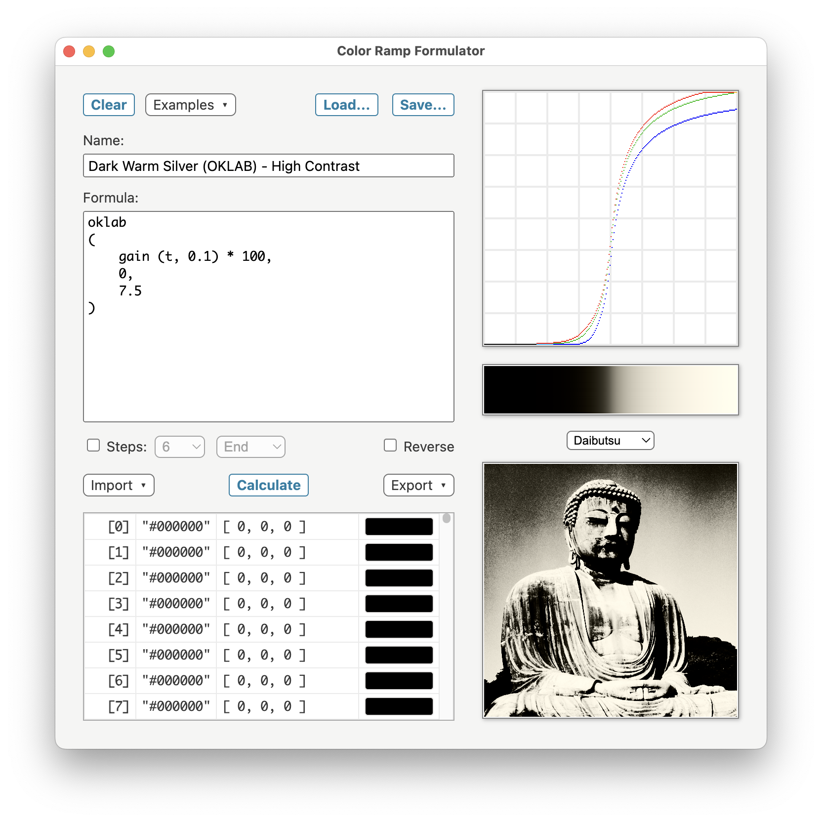Maximize the window with the green button
This screenshot has width=822, height=822.
click(109, 51)
